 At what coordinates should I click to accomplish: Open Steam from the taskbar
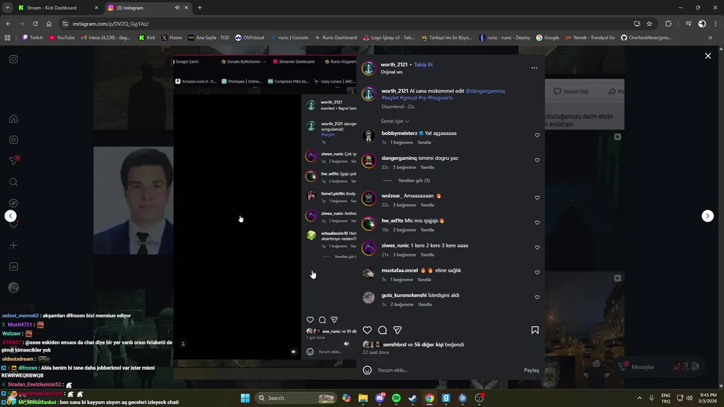413,398
